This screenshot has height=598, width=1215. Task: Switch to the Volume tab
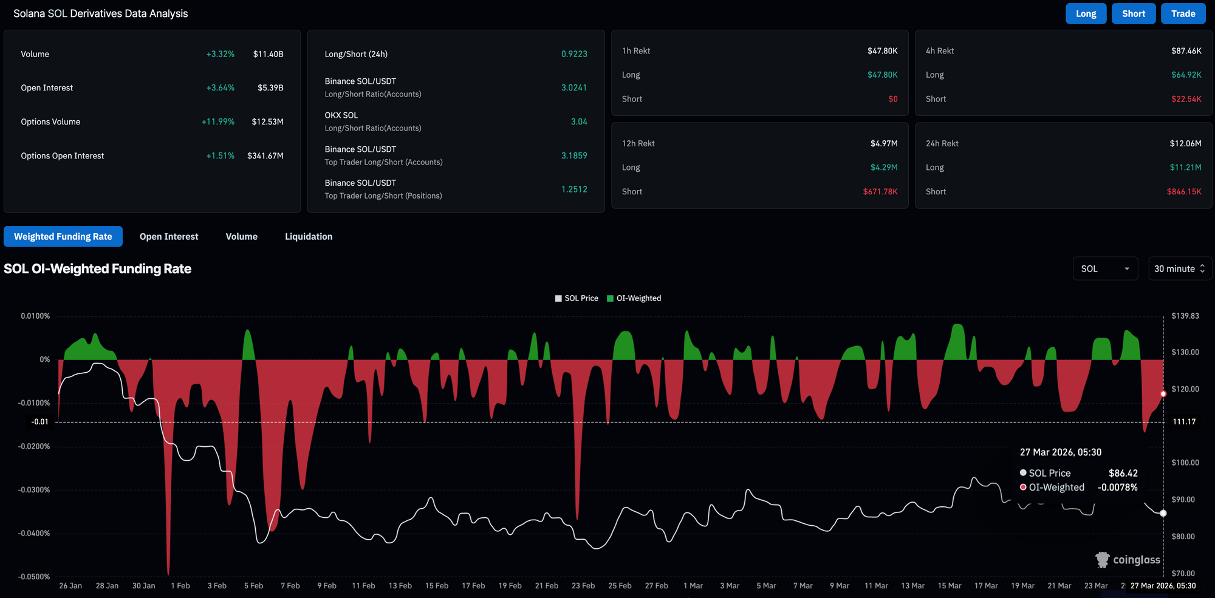[242, 237]
